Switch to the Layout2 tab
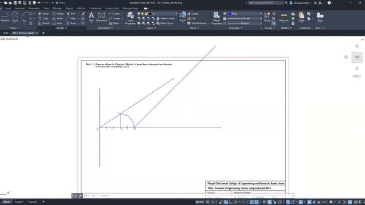This screenshot has height=205, width=365. 33,202
